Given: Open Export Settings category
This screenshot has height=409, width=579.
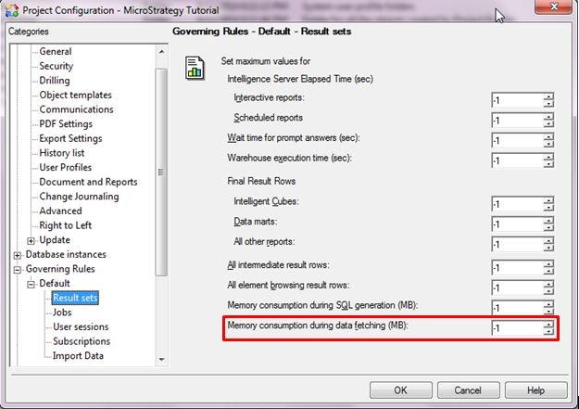Looking at the screenshot, I should [x=70, y=138].
